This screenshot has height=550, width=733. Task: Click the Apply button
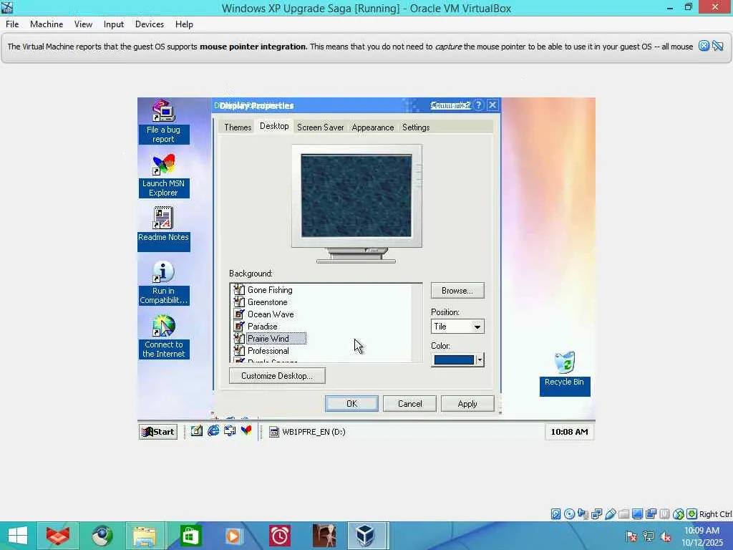467,404
